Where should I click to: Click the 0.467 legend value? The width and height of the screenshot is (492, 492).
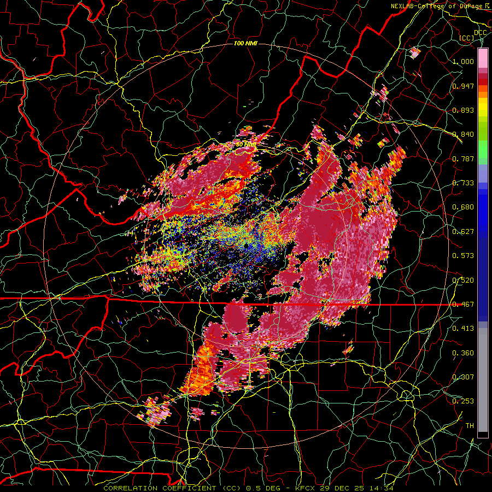(463, 304)
